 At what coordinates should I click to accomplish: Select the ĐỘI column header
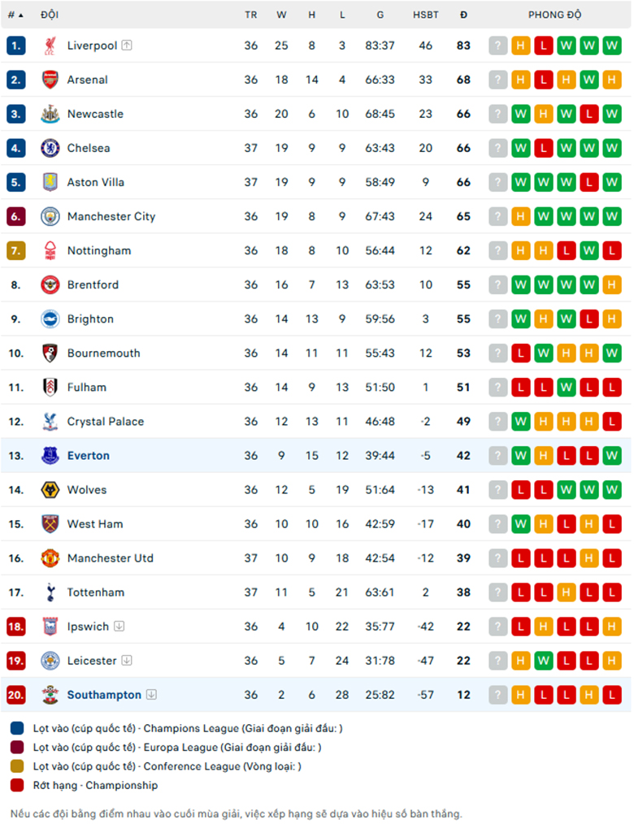click(50, 15)
